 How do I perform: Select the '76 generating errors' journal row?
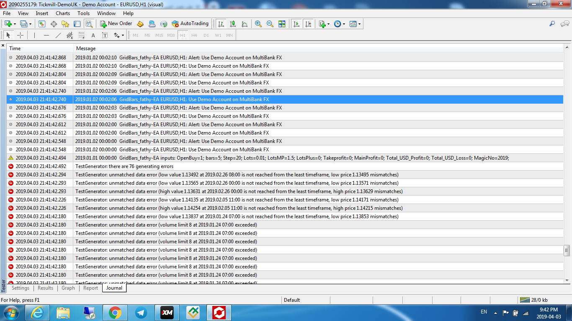pyautogui.click(x=286, y=166)
